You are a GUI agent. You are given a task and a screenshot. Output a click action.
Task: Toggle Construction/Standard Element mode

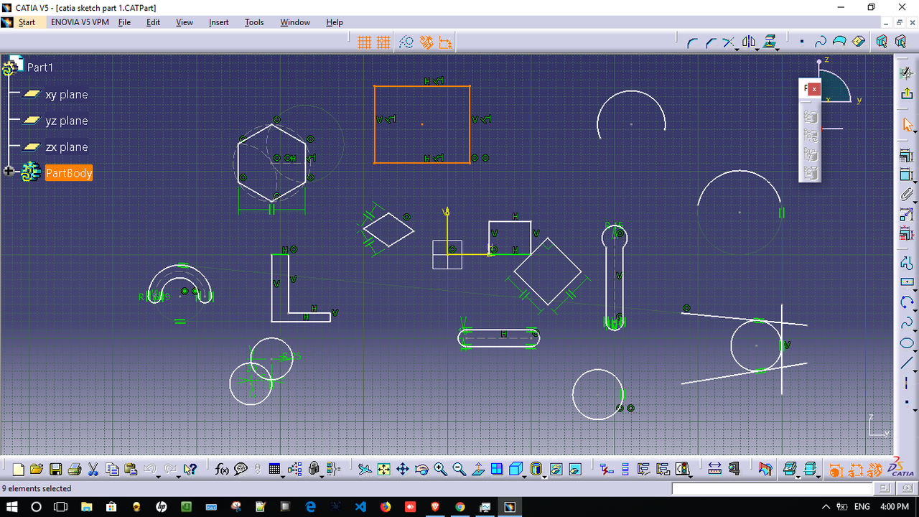pos(406,43)
